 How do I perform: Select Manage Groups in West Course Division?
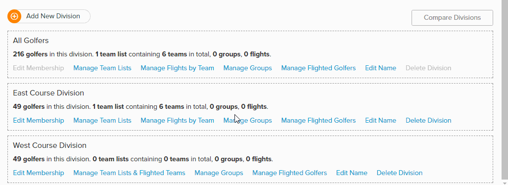pos(219,173)
